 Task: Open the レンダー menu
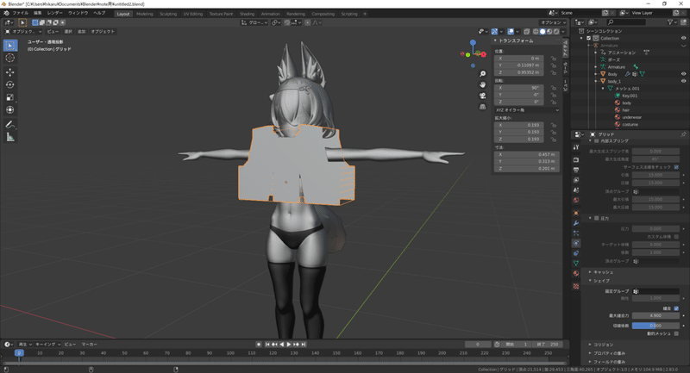click(x=54, y=13)
